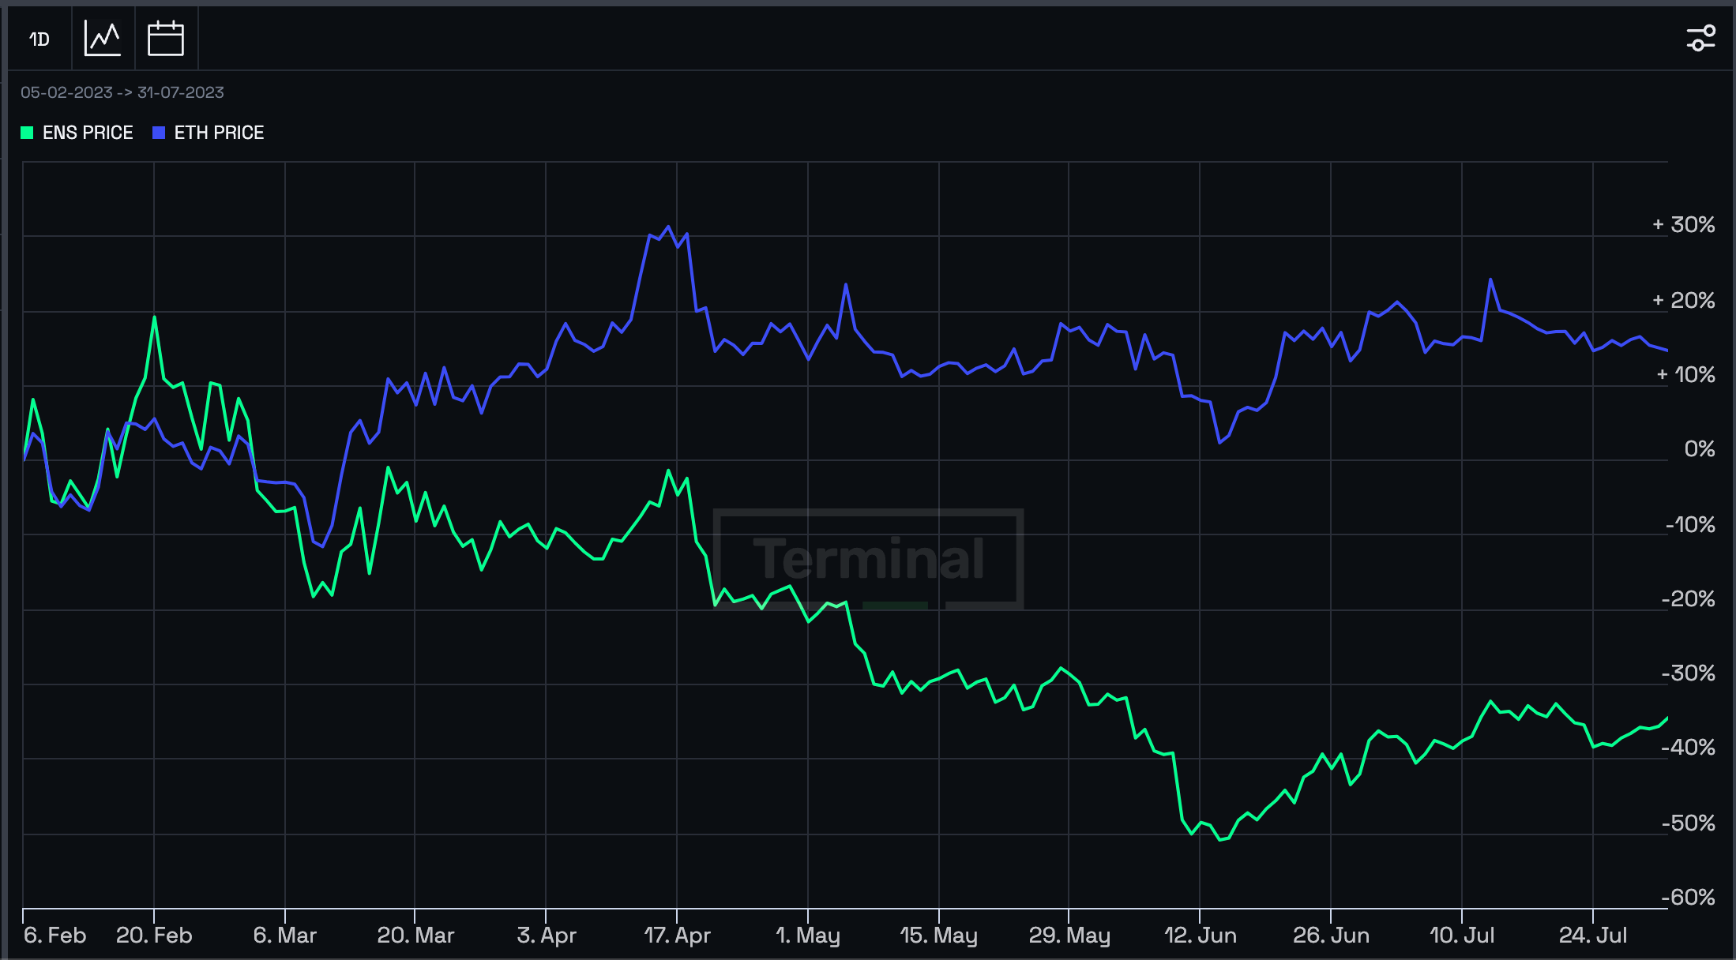Click the -60% y-axis label
Image resolution: width=1736 pixels, height=960 pixels.
tap(1688, 898)
